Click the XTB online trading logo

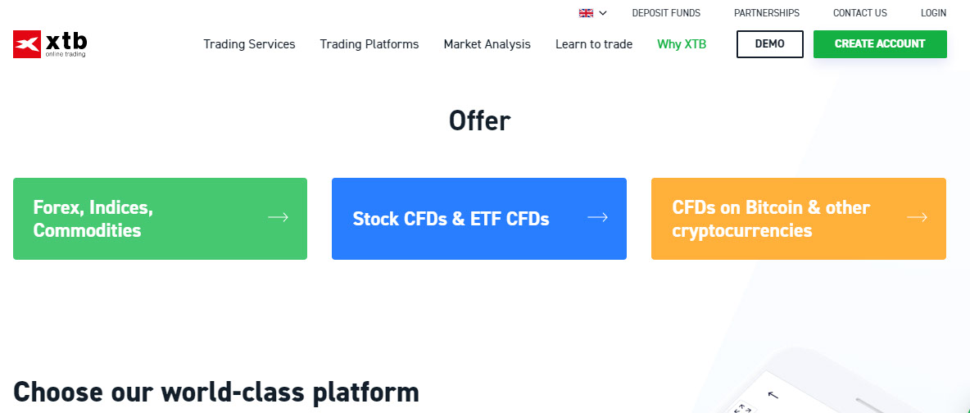[50, 44]
